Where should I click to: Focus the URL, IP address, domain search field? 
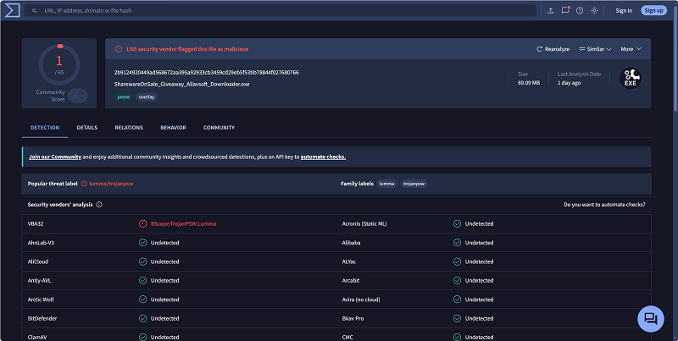[x=281, y=10]
